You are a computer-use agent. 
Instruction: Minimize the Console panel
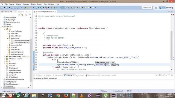click(x=169, y=75)
